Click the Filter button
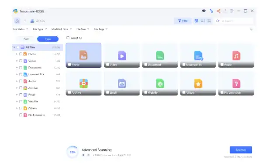The width and height of the screenshot is (275, 164). [183, 21]
